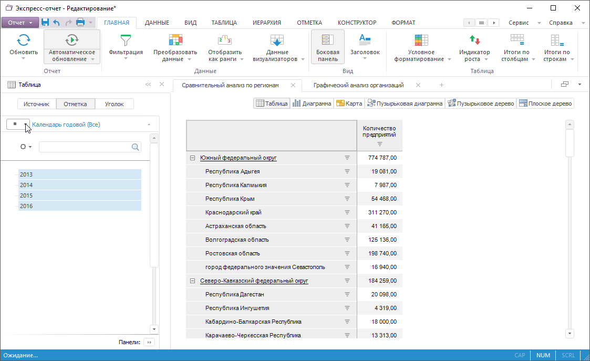Open the ДАННЫЕ ribbon tab
Screen dimensions: 590x361
point(157,23)
